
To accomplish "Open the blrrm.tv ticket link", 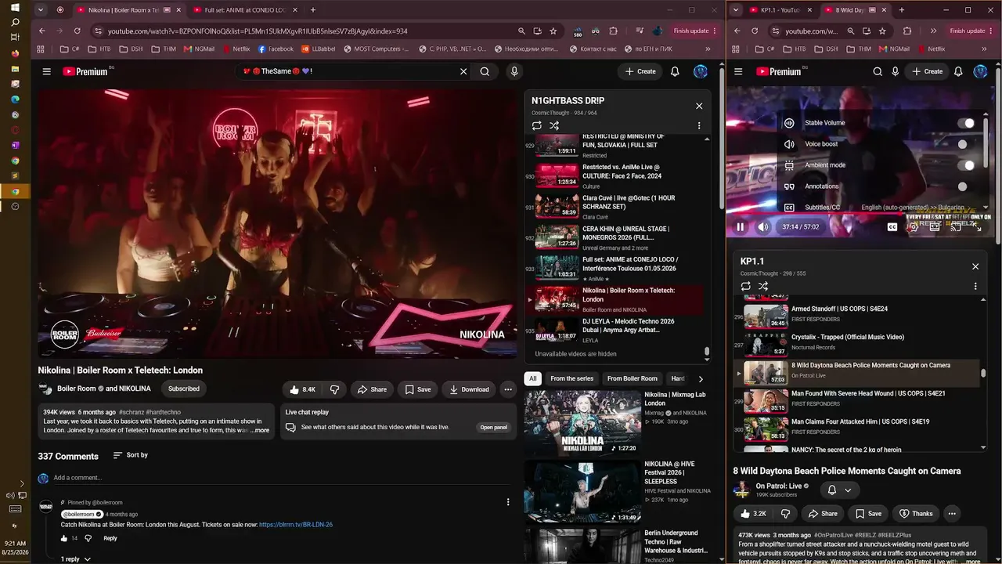I will 296,525.
